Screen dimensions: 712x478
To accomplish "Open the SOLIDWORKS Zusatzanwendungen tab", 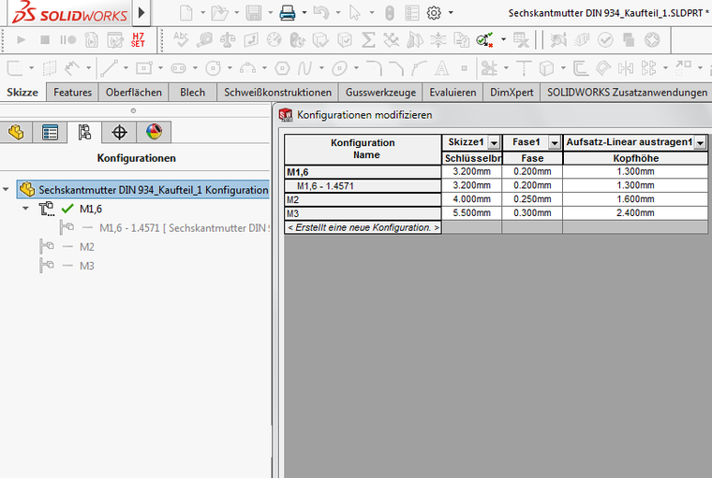I will 627,93.
